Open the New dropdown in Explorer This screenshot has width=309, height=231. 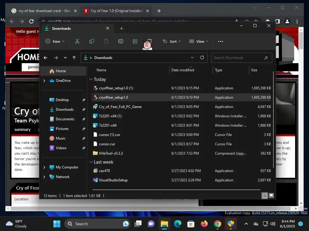click(x=55, y=42)
